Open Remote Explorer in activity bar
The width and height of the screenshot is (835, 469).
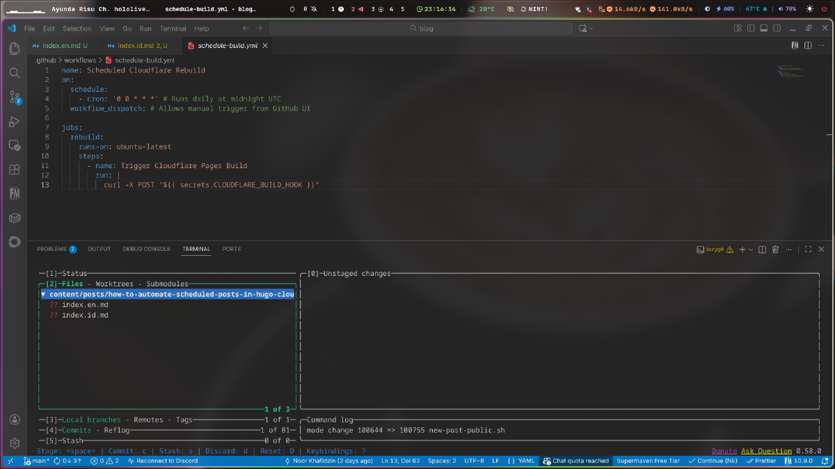pos(15,146)
